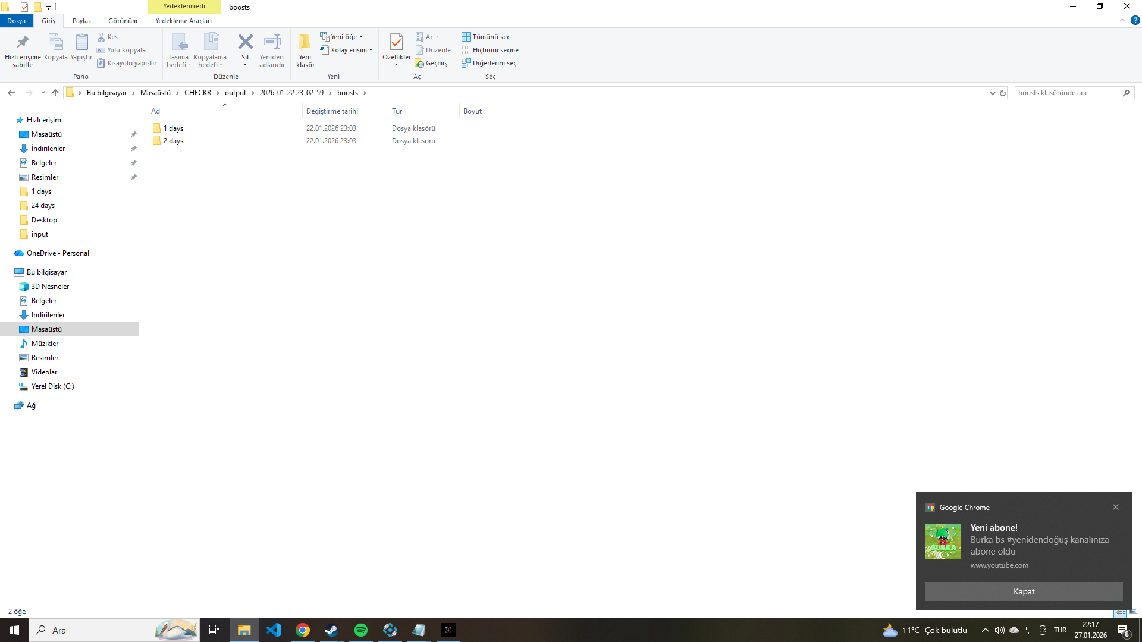The height and width of the screenshot is (642, 1142).
Task: Open Explorer help question-mark icon
Action: (x=1135, y=20)
